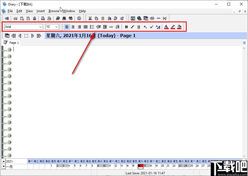
Task: Click the Insert hyperlink globe icon
Action: click(139, 18)
